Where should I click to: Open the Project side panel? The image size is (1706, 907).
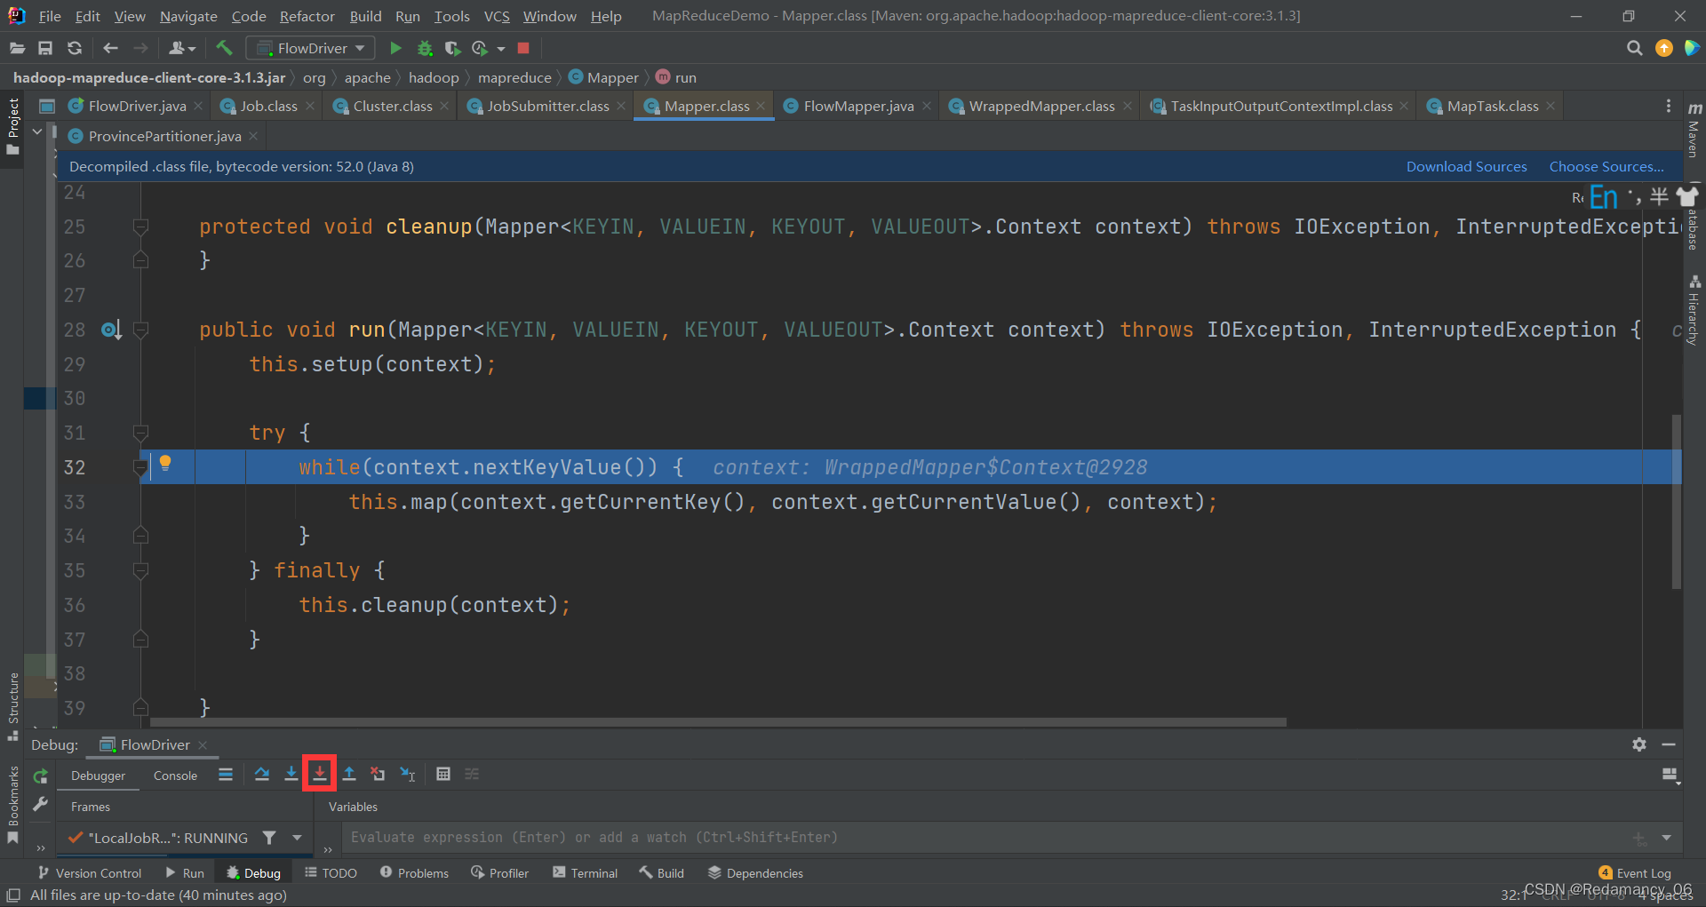click(12, 127)
